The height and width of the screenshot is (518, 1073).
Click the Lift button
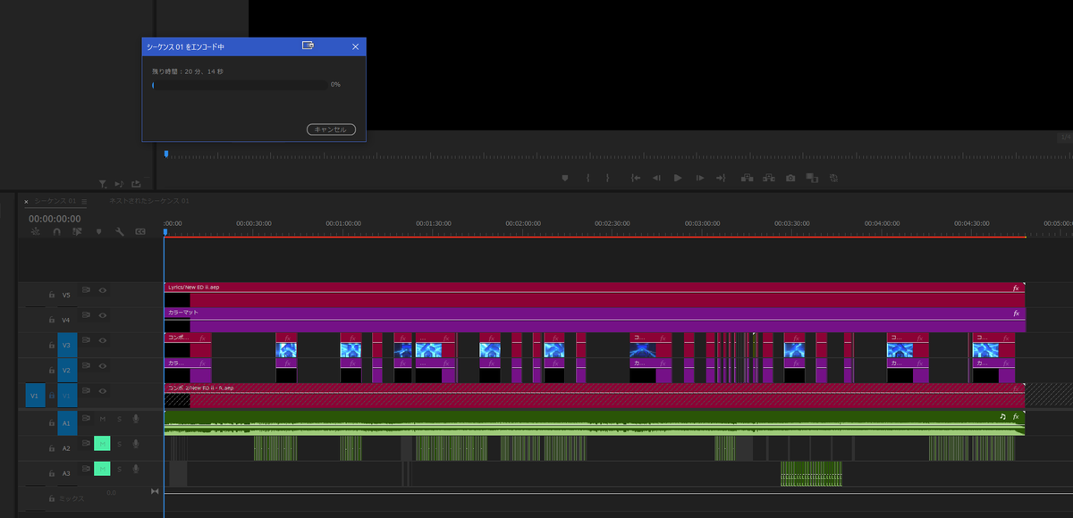coord(747,178)
